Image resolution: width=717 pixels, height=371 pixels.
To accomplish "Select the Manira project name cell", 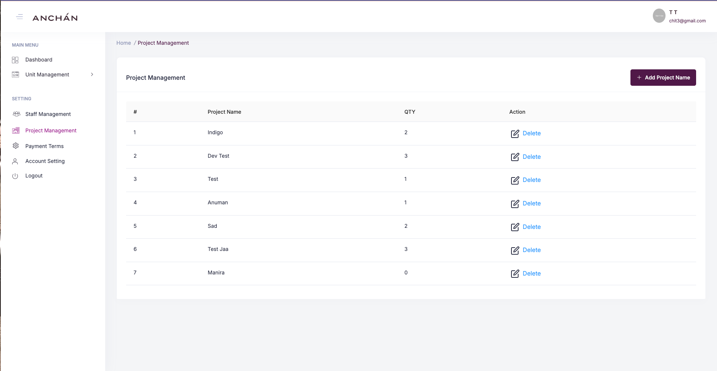I will [216, 273].
